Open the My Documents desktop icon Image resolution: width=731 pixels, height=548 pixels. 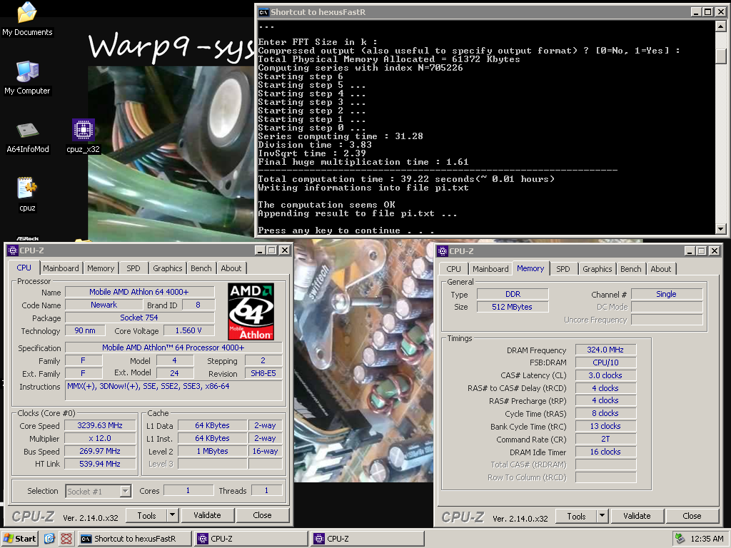click(27, 19)
